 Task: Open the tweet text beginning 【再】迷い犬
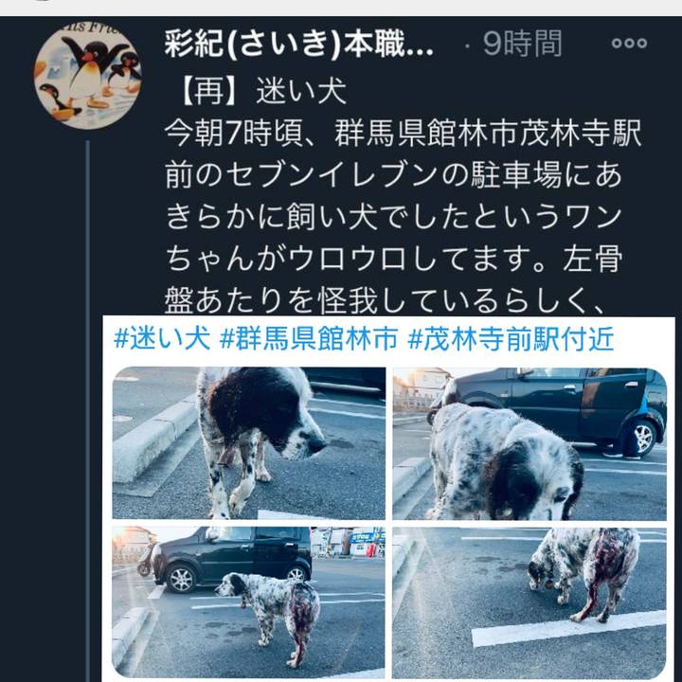tap(262, 92)
